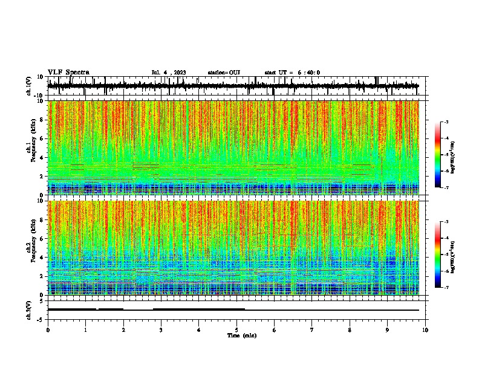Click the "8" kHz tick on ch.1 frequency axis
The image size is (479, 370).
[x=42, y=120]
